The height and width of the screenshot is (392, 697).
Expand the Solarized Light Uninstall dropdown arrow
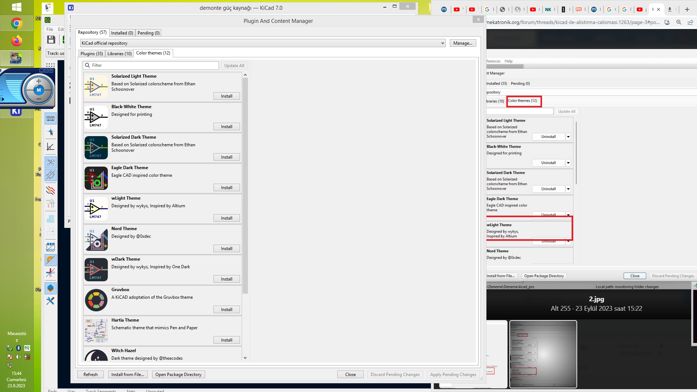click(x=568, y=137)
